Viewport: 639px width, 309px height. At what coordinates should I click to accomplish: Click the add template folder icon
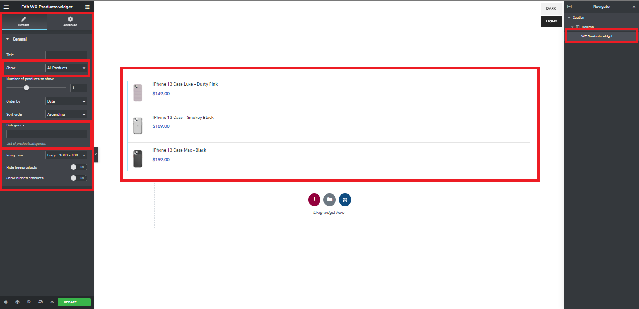(330, 199)
